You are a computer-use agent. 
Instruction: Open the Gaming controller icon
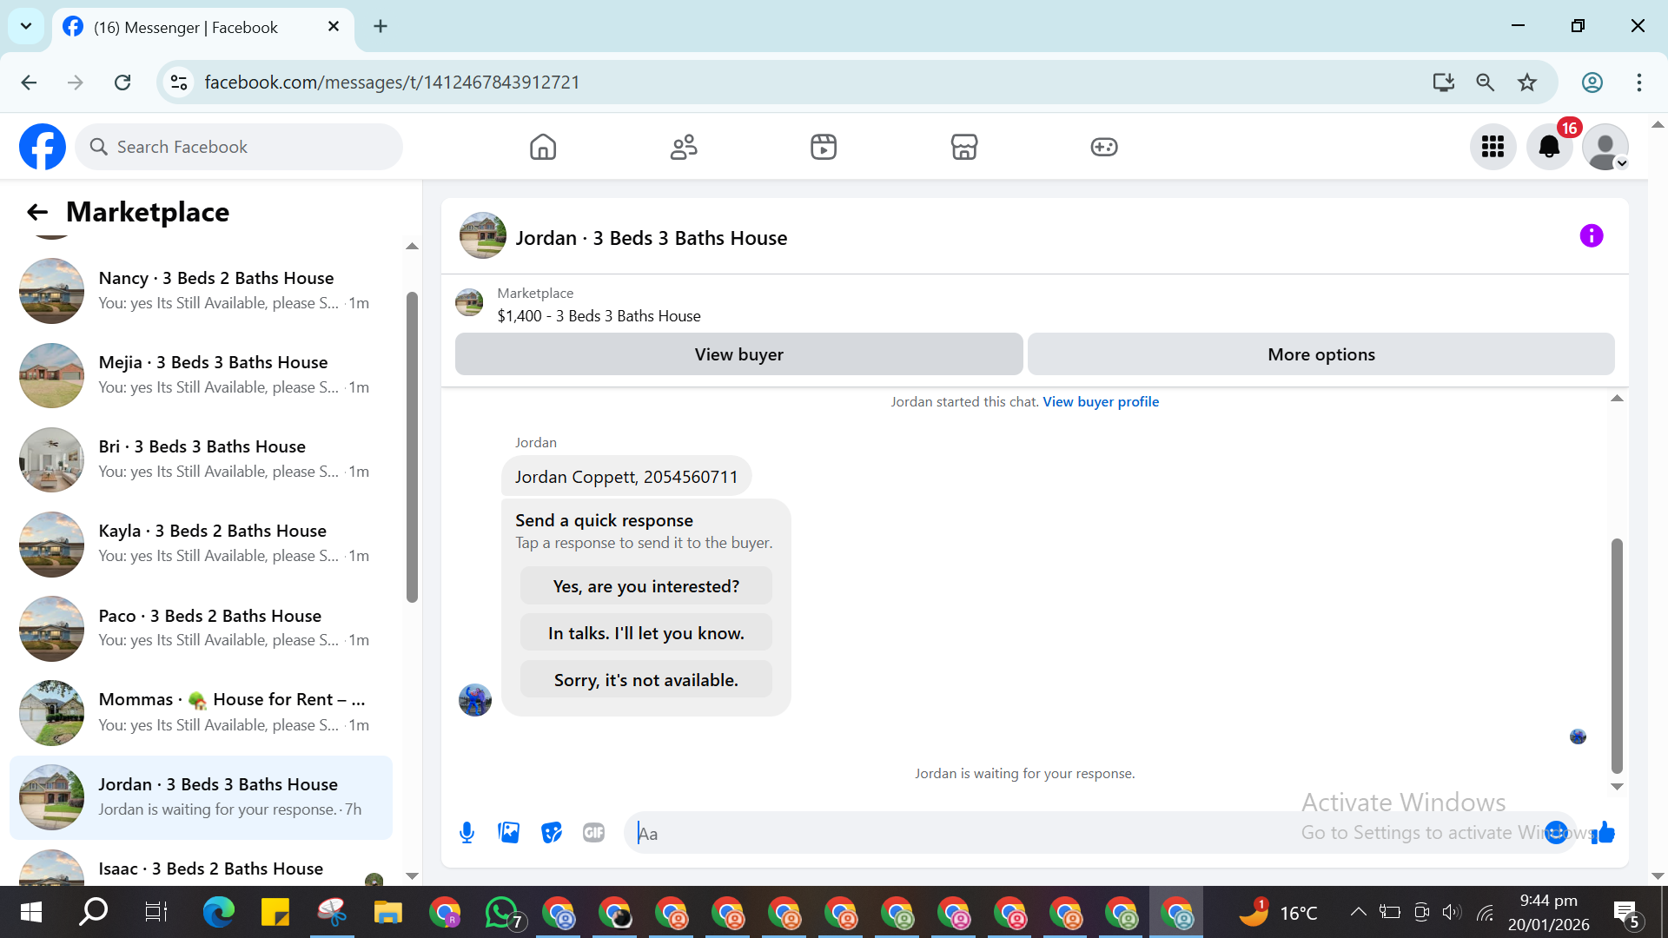click(1104, 147)
